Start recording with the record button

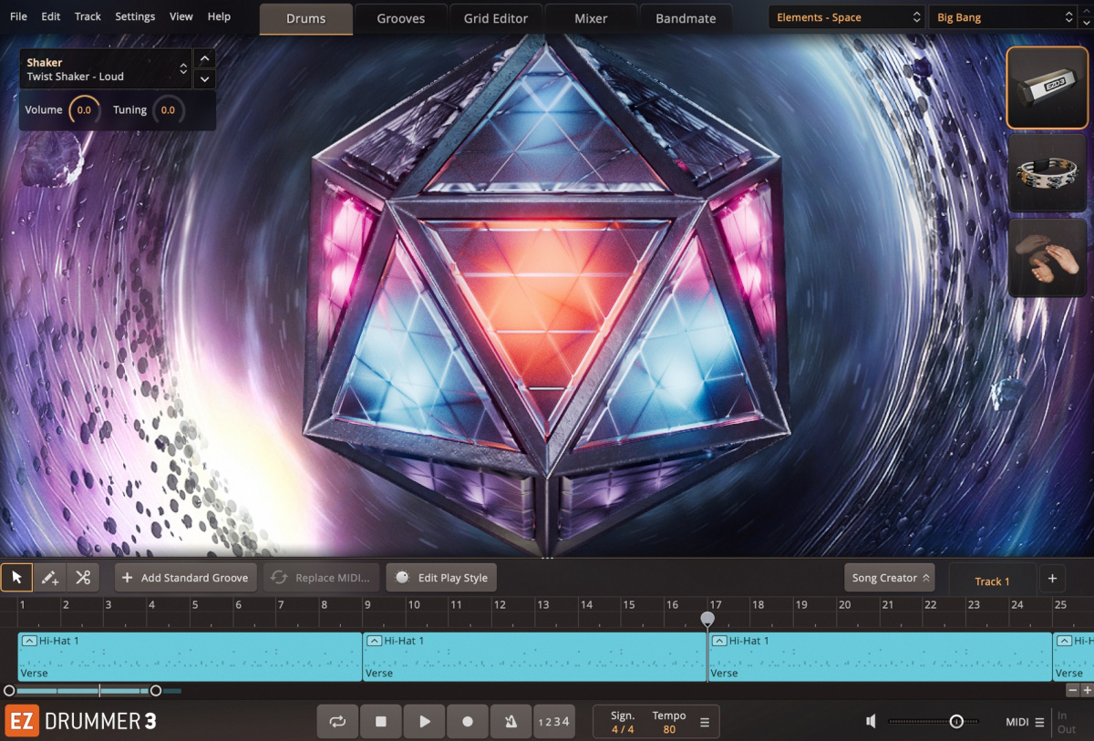(468, 721)
